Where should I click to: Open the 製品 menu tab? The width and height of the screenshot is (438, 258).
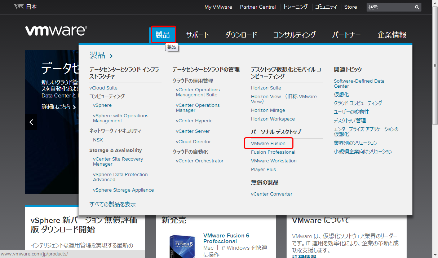163,35
